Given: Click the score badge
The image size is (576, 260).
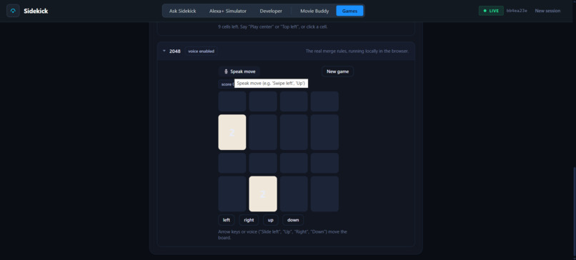Looking at the screenshot, I should [227, 84].
